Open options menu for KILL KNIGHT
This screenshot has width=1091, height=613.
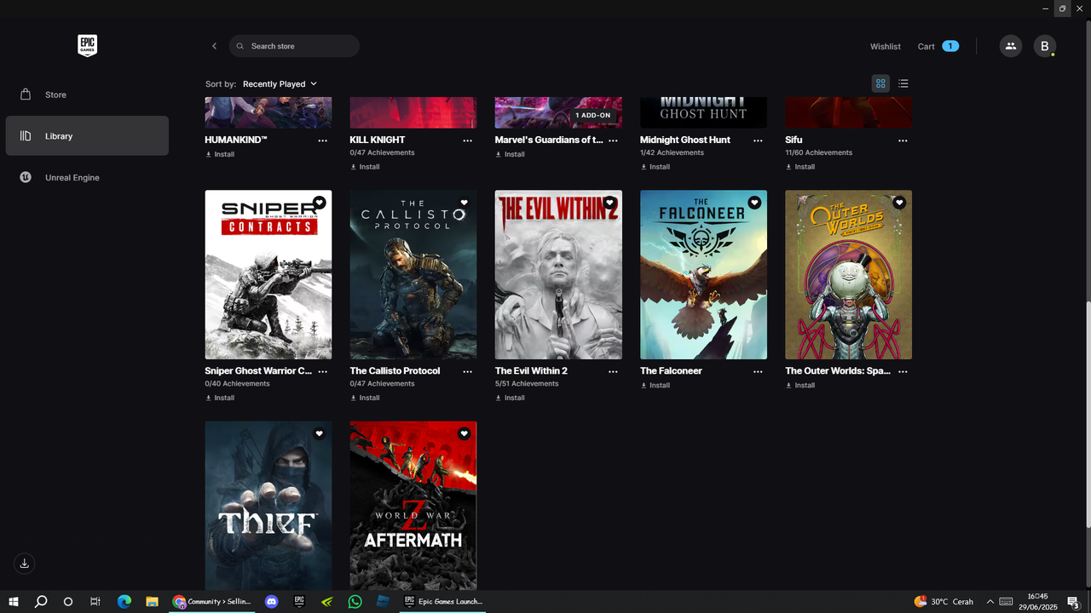coord(467,140)
